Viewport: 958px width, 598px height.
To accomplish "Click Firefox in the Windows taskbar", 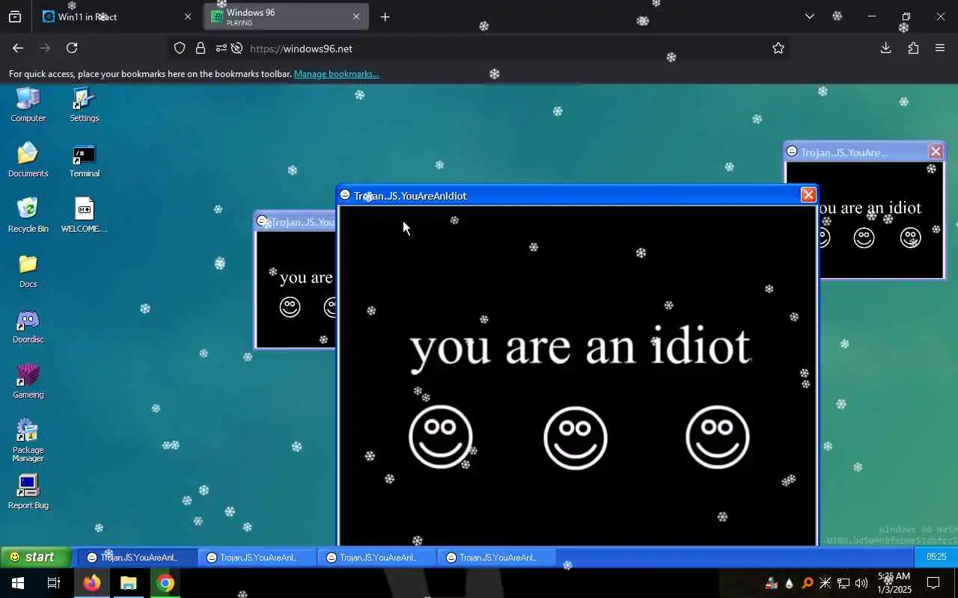I will (92, 583).
